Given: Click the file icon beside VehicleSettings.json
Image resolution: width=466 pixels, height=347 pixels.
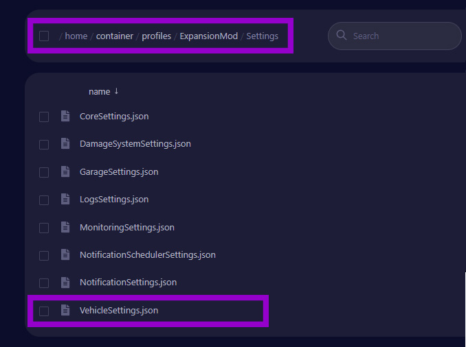Looking at the screenshot, I should pyautogui.click(x=65, y=311).
